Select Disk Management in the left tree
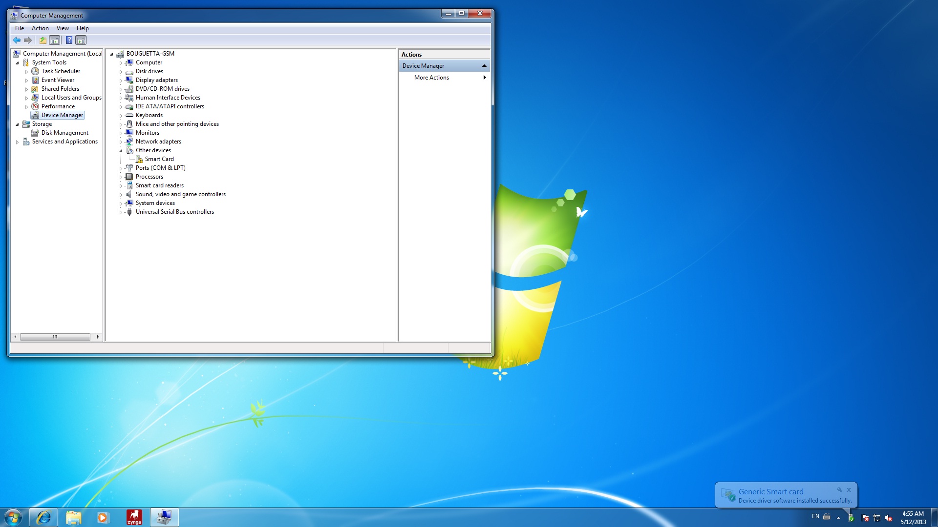 [x=64, y=133]
